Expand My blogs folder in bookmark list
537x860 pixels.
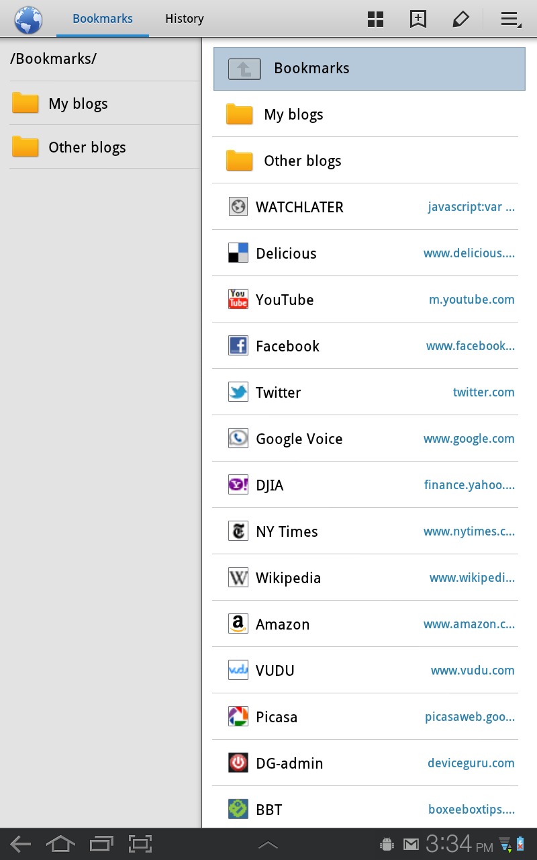[x=365, y=114]
